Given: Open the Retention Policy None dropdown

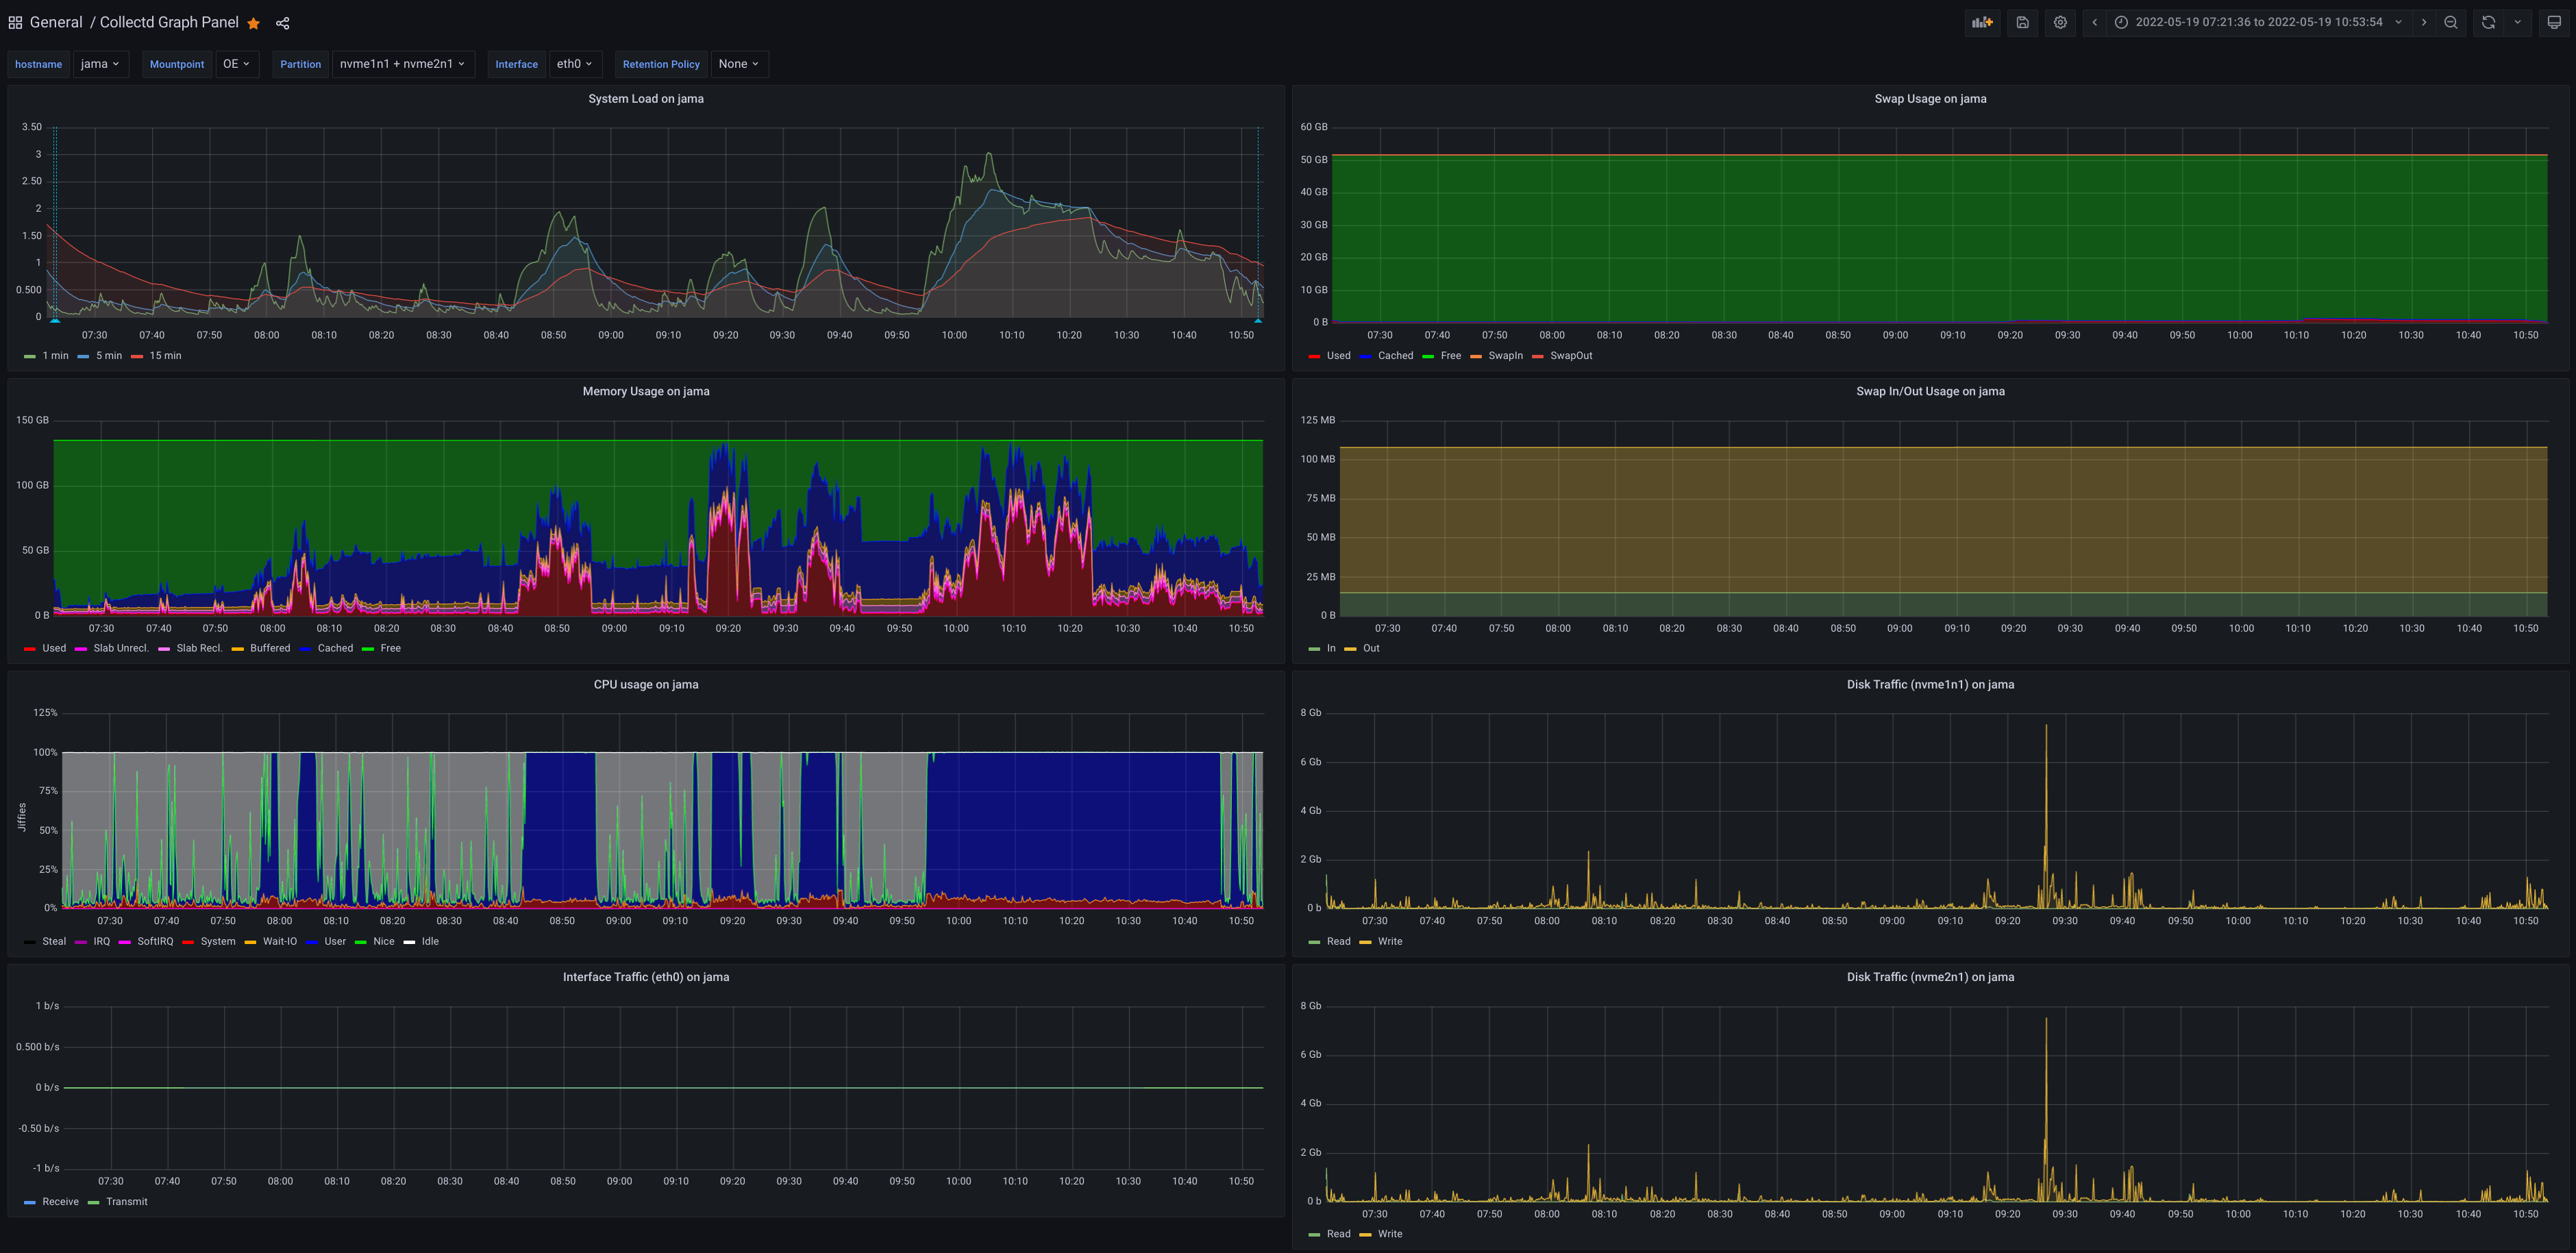Looking at the screenshot, I should (739, 64).
